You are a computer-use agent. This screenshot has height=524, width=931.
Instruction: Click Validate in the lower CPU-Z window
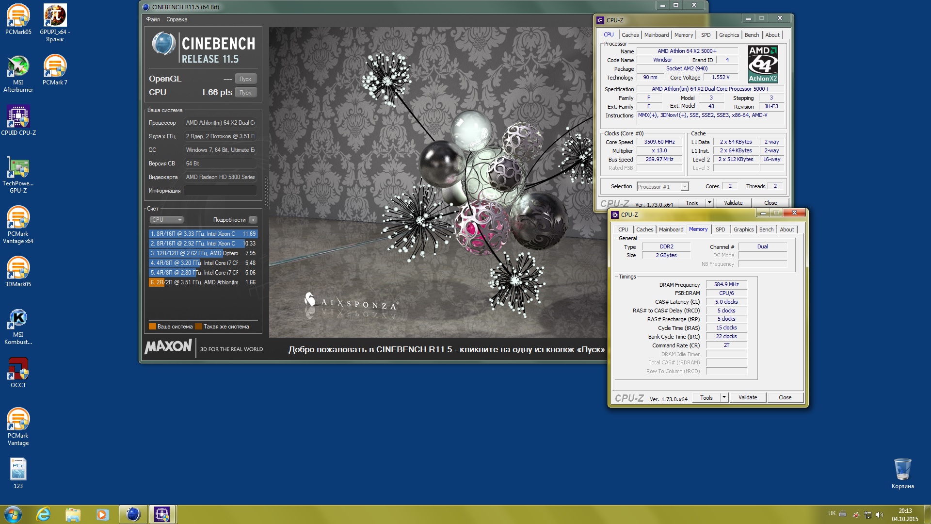748,397
